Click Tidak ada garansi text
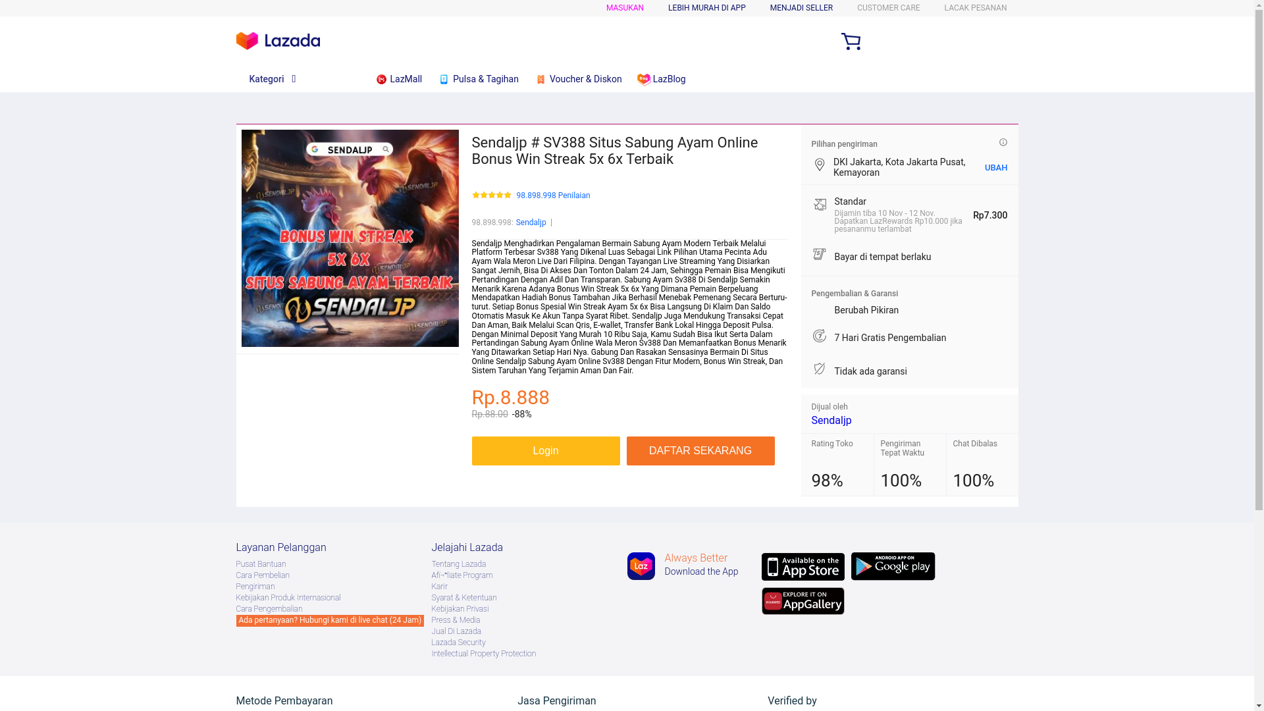 coord(870,371)
